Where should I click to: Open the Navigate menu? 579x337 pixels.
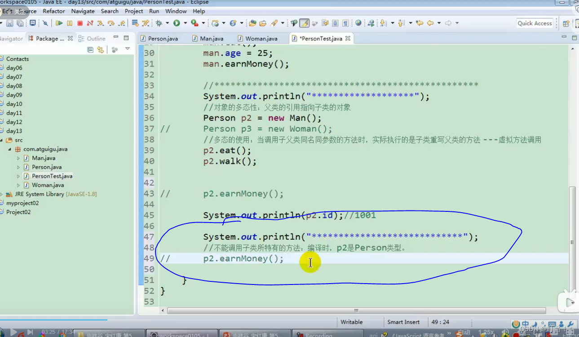tap(83, 11)
